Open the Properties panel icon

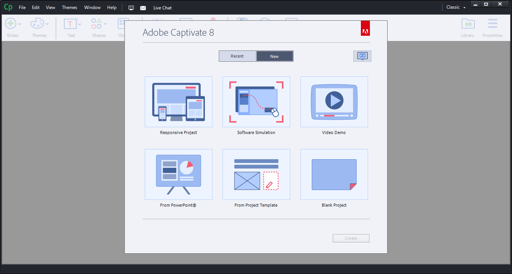tap(492, 24)
